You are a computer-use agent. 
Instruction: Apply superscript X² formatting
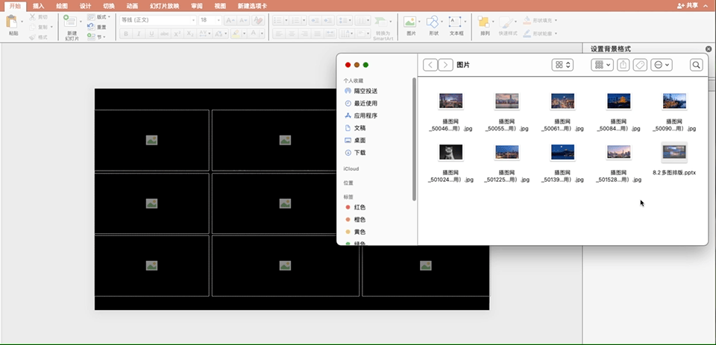(x=178, y=34)
